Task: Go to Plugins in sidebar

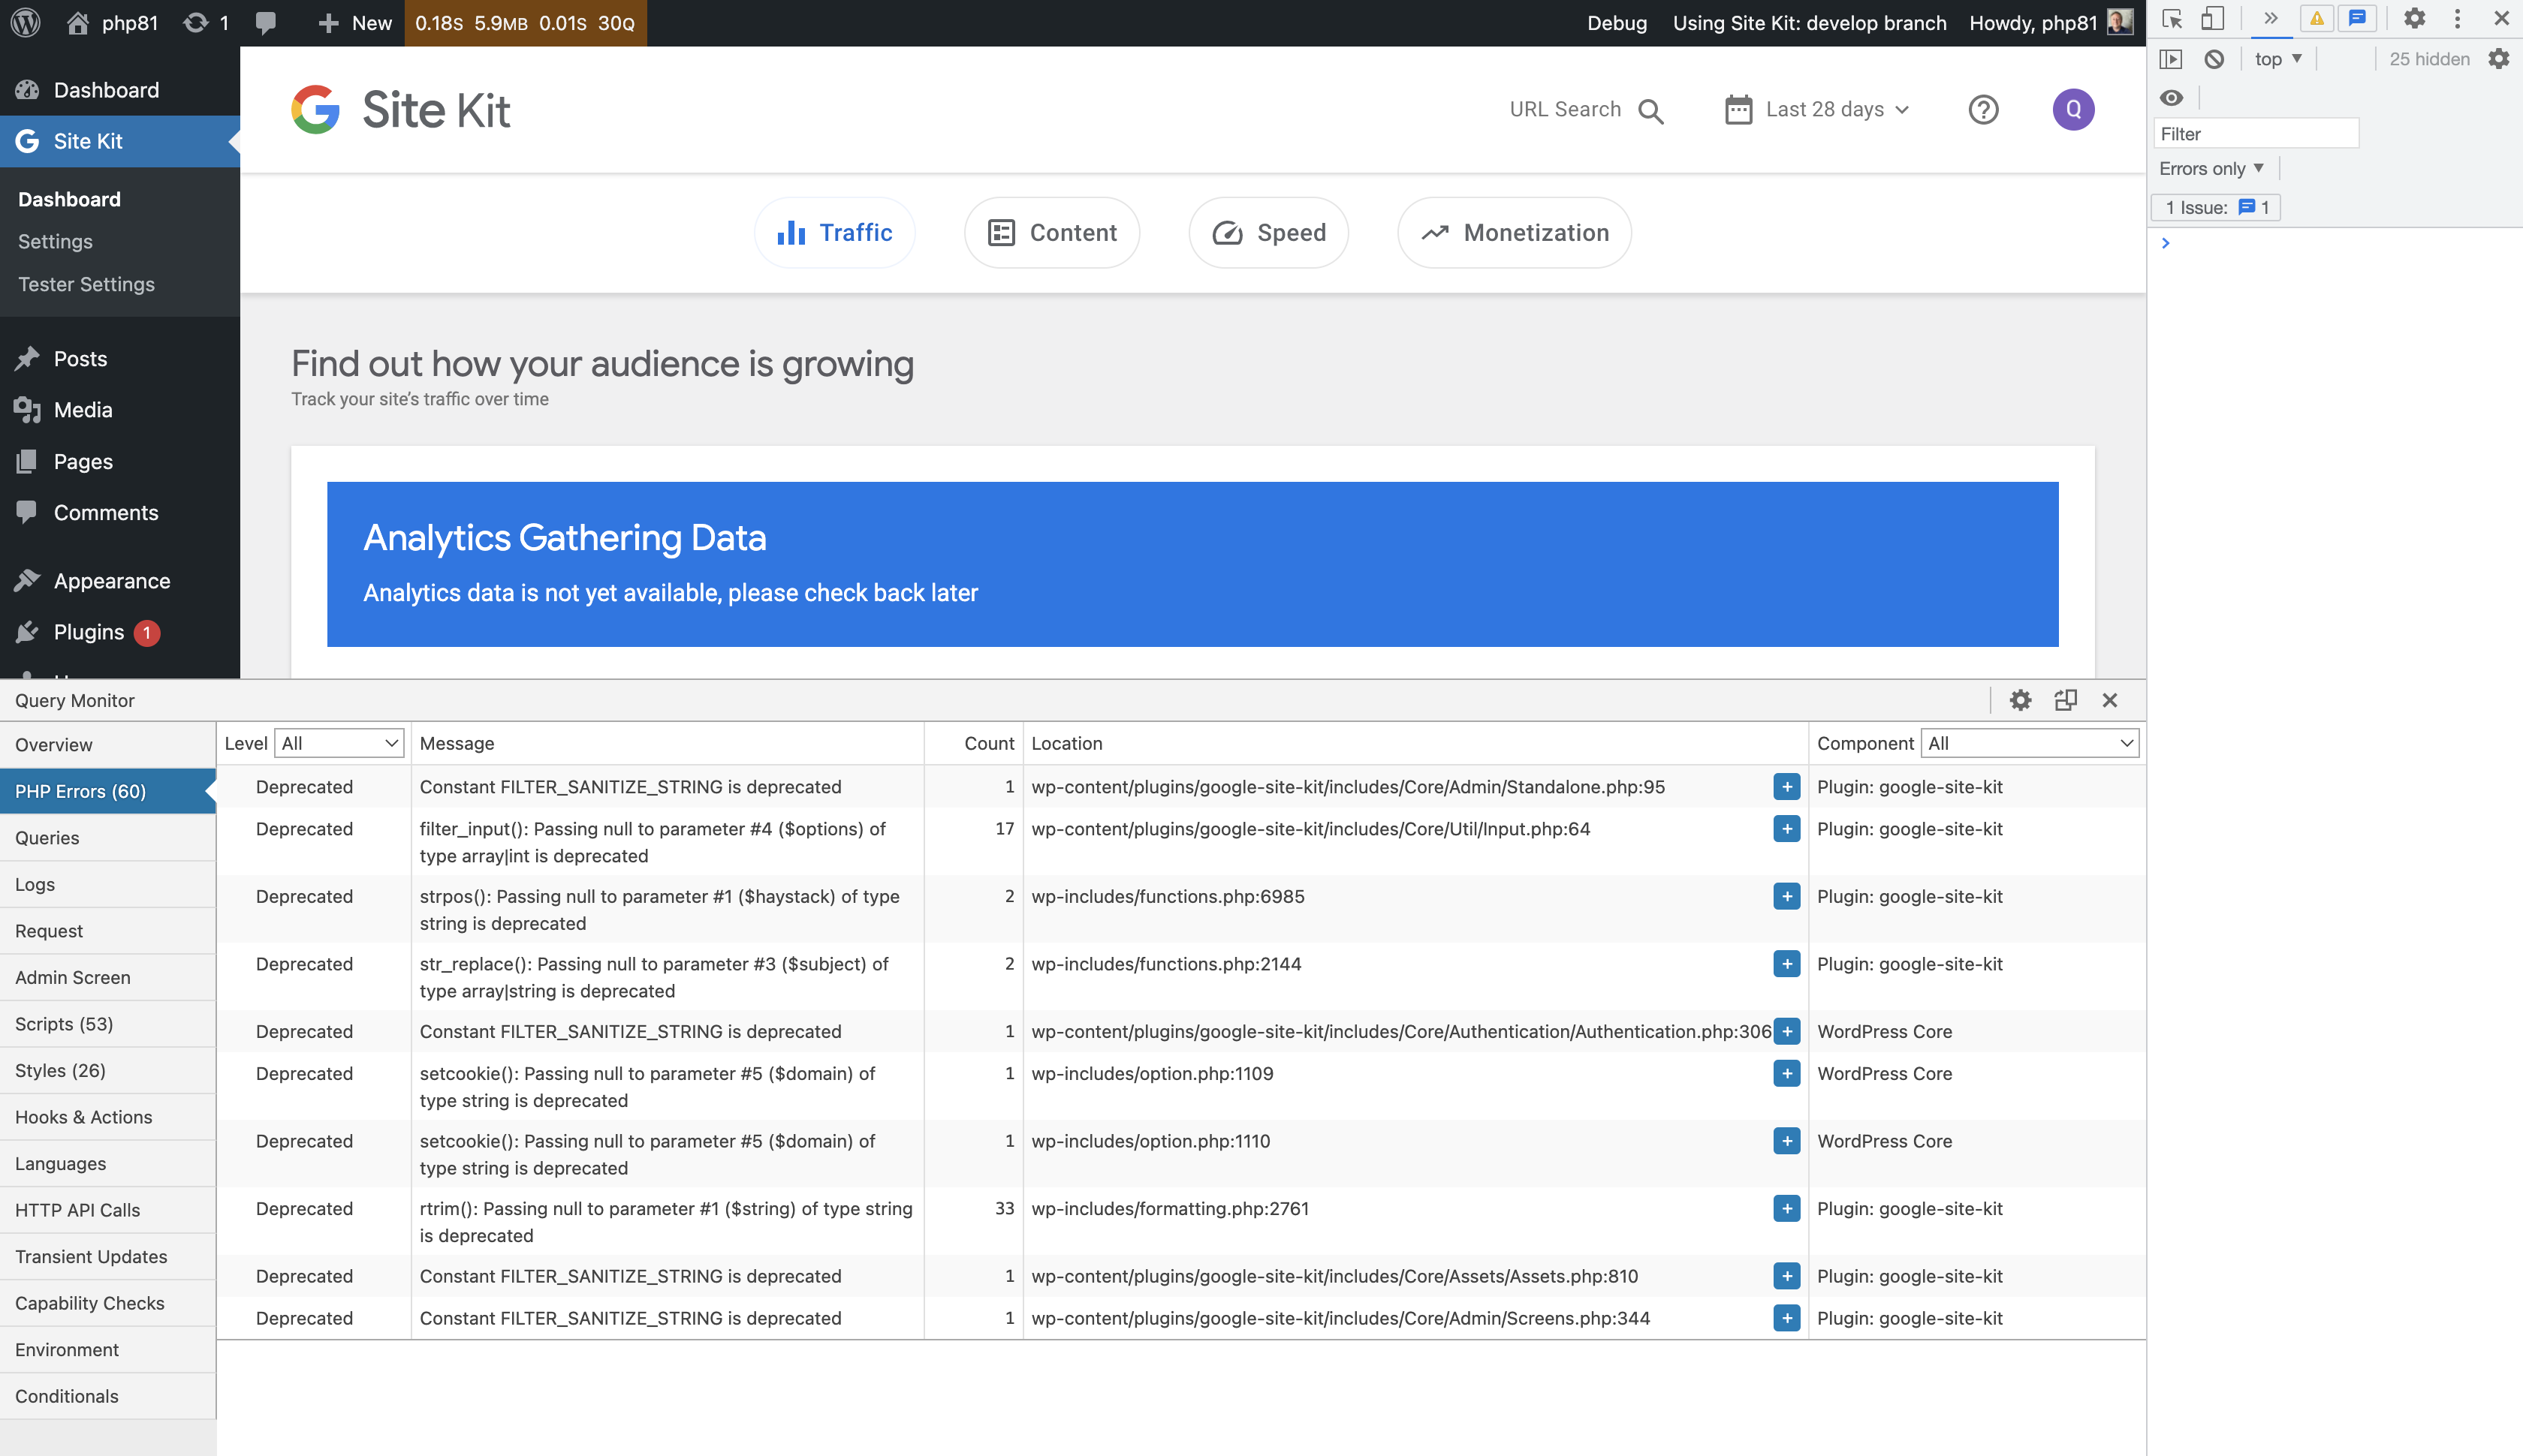Action: pos(120,632)
